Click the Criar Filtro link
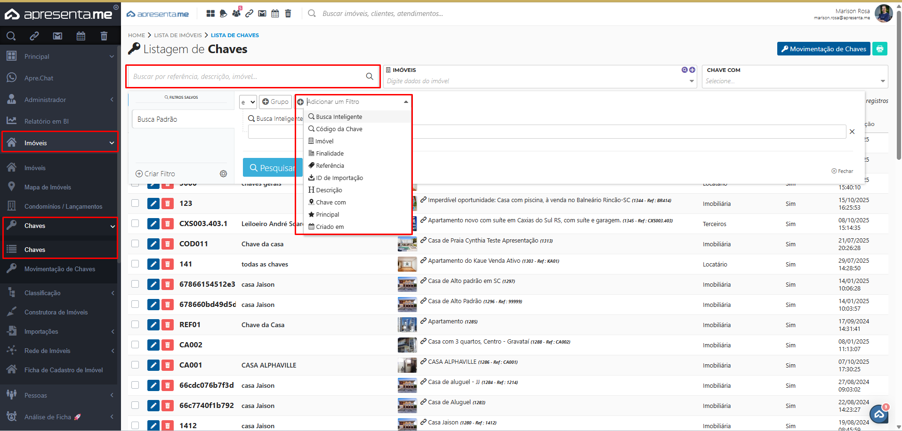This screenshot has width=902, height=431. [155, 174]
